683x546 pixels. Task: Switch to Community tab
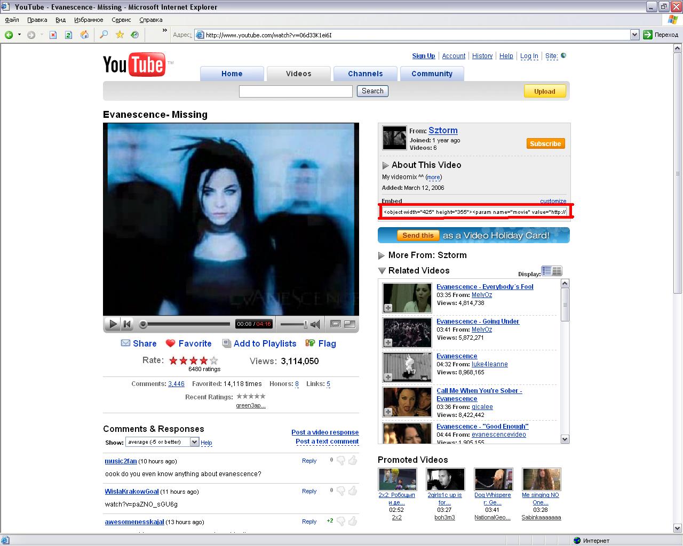[x=432, y=74]
